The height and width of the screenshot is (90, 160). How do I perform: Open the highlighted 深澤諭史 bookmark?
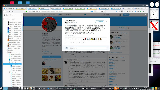(x=12, y=64)
